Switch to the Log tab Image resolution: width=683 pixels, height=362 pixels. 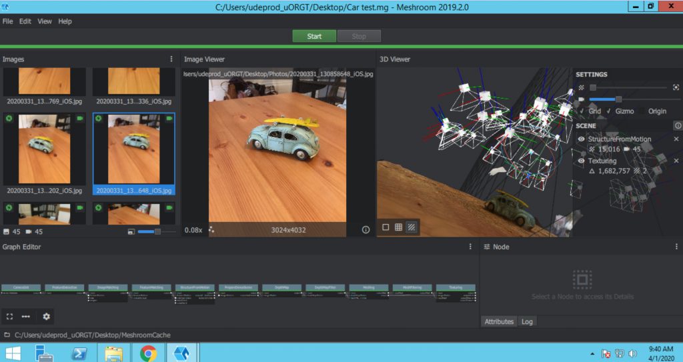(527, 321)
